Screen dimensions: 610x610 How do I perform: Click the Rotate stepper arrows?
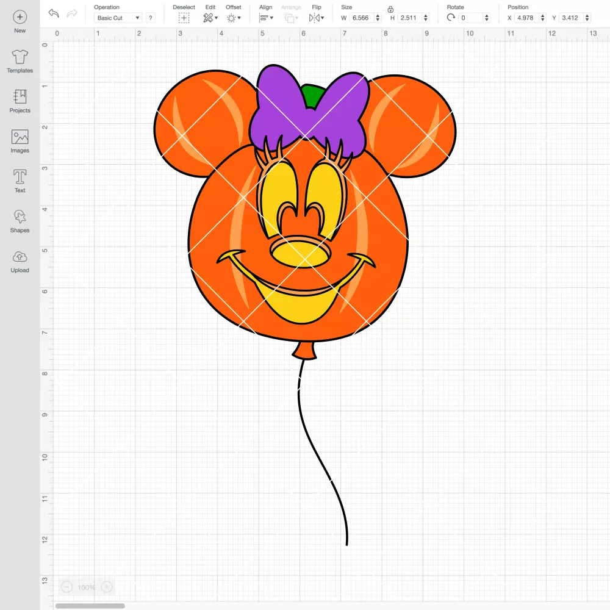point(487,18)
